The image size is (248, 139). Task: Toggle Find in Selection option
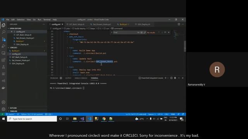(x=165, y=32)
